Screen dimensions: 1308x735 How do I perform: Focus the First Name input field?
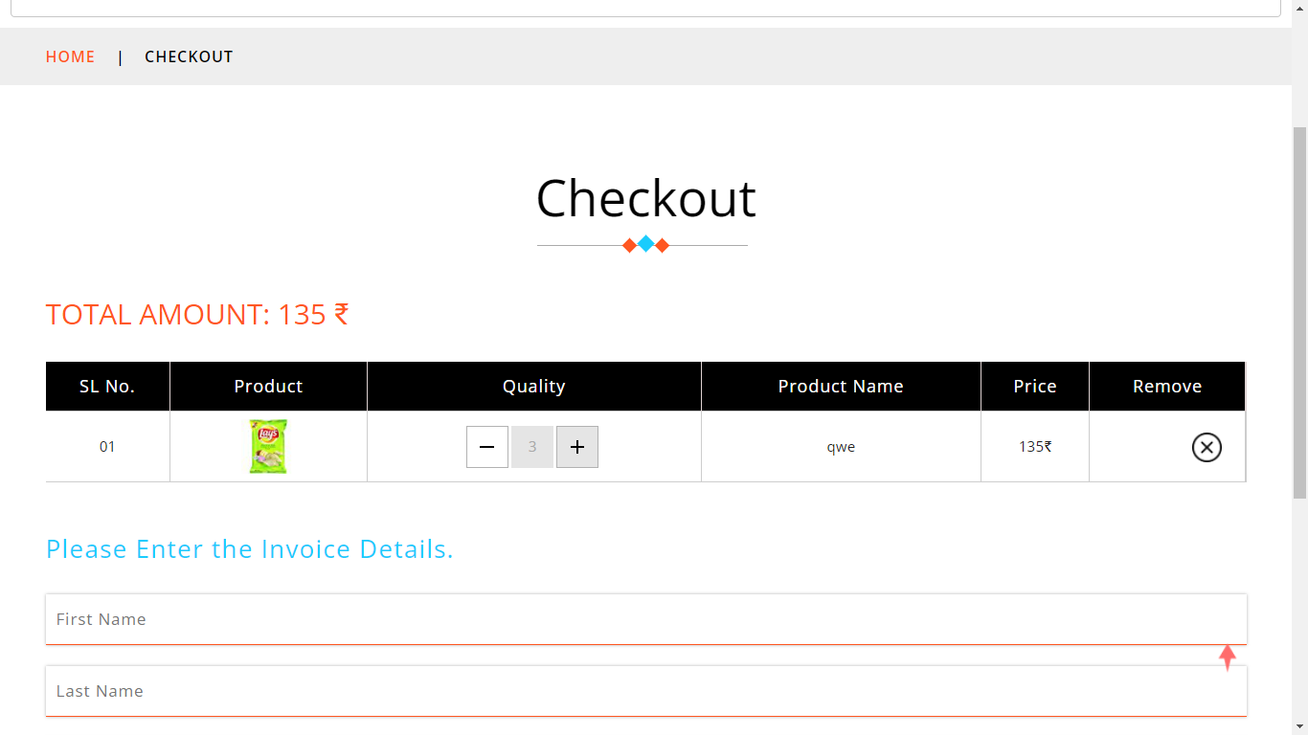point(646,618)
